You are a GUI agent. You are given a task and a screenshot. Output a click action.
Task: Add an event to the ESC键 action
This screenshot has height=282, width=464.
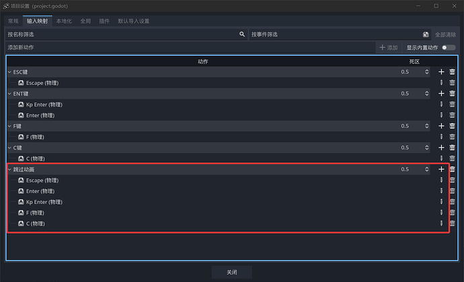pyautogui.click(x=441, y=72)
